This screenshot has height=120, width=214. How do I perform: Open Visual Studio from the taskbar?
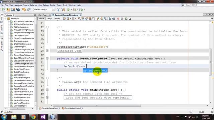(x=43, y=117)
